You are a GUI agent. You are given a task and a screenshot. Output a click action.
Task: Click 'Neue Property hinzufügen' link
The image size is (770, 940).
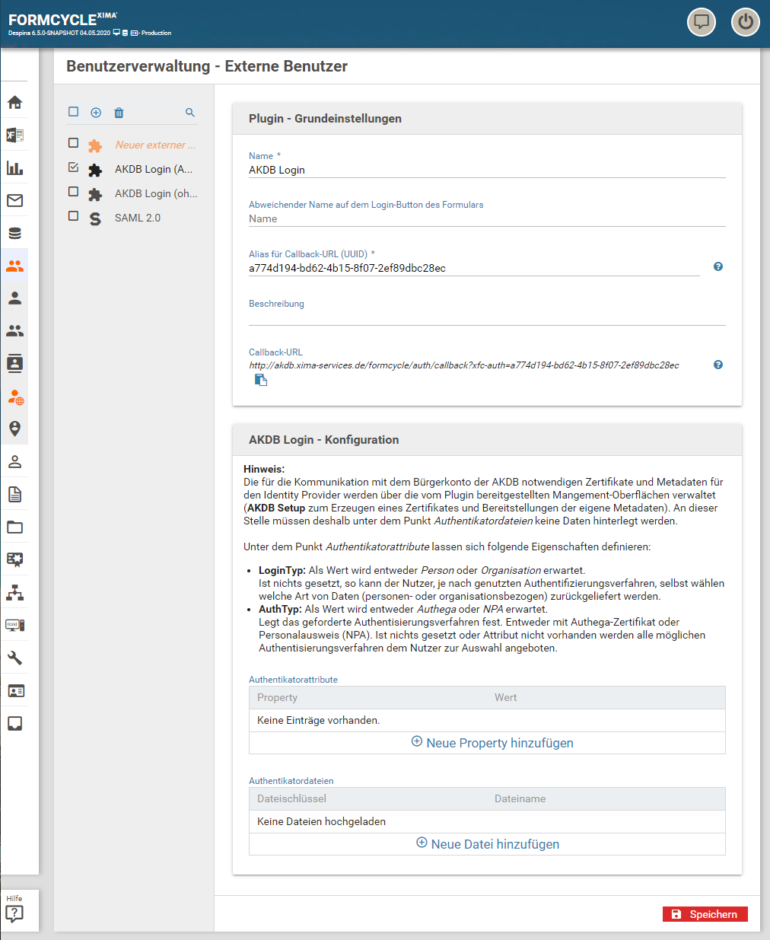click(x=492, y=743)
